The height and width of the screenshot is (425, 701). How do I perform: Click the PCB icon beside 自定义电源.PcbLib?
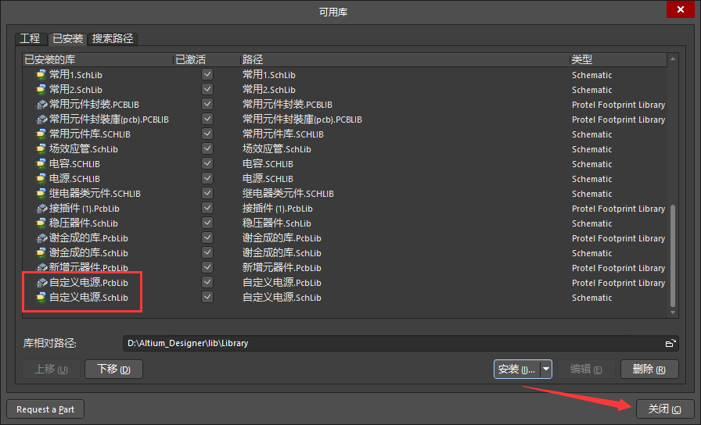click(41, 283)
